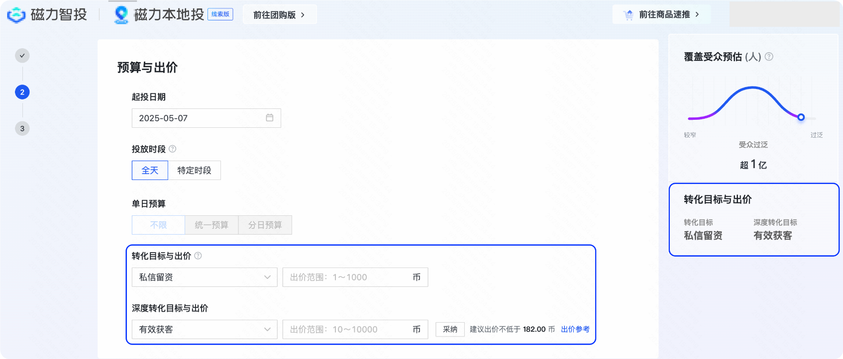Click suggested bid value 182.00

point(534,329)
